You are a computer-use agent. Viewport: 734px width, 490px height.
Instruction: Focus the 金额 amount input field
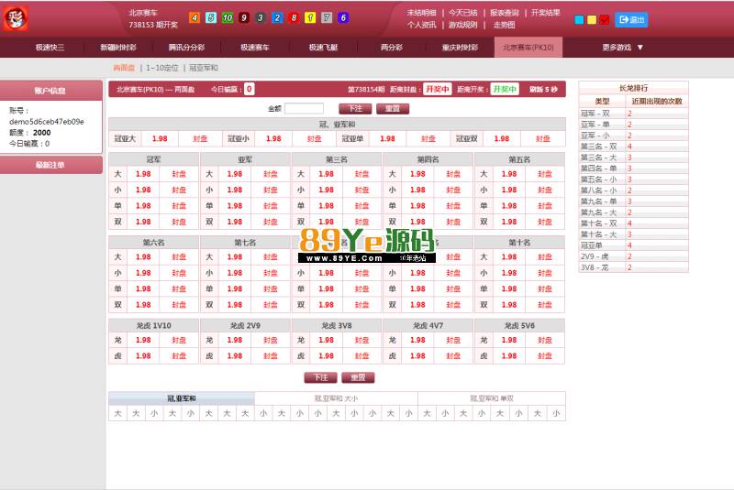[x=304, y=108]
